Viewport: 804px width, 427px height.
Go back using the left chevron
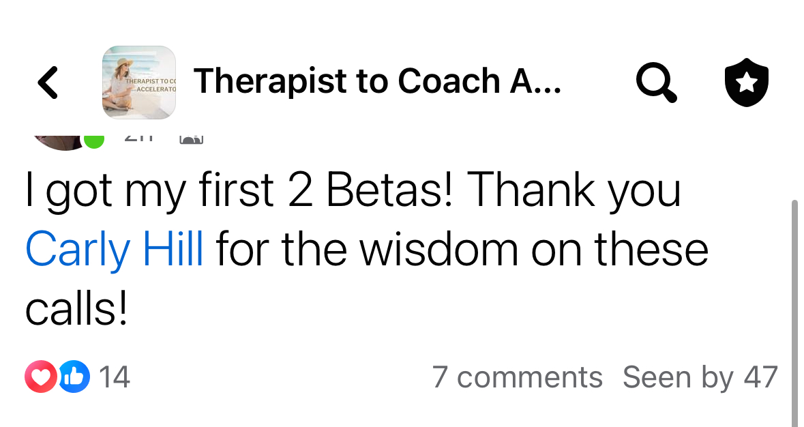pos(48,82)
